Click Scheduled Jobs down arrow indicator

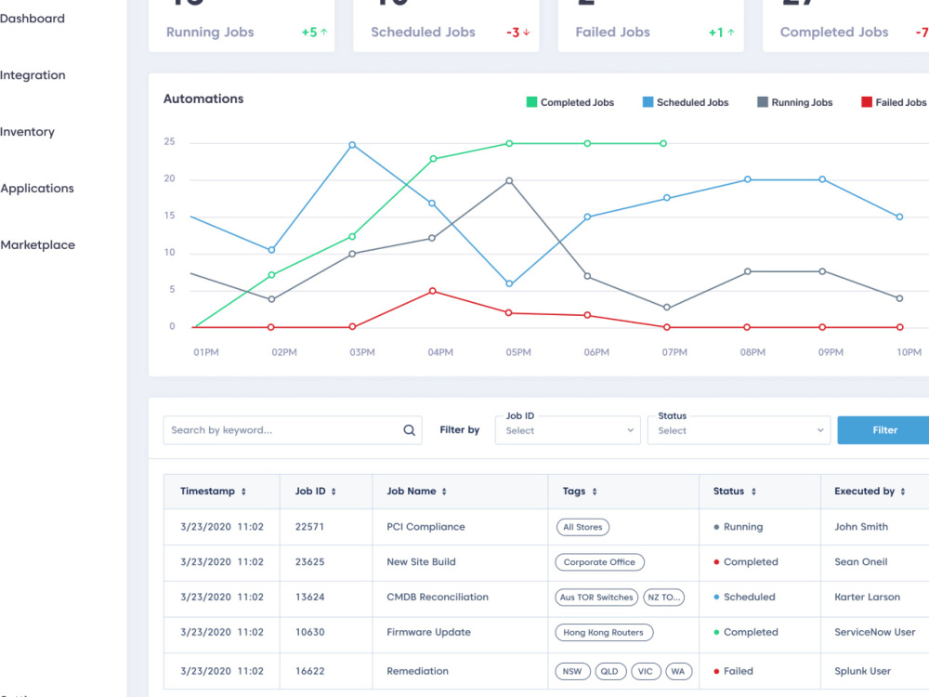(x=526, y=32)
